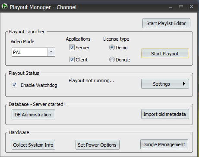The image size is (199, 157).
Task: Open Dongle Management
Action: (x=164, y=144)
